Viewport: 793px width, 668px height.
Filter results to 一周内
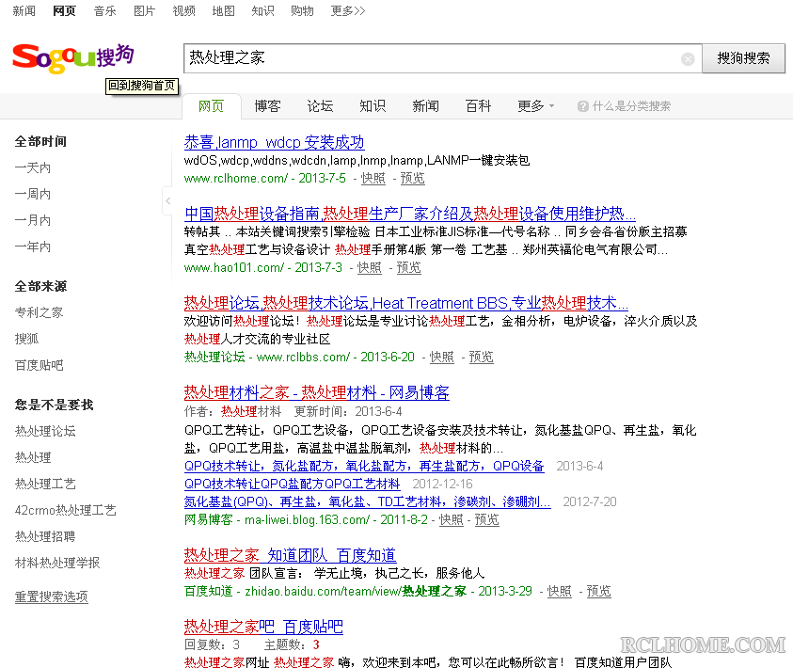tap(32, 194)
